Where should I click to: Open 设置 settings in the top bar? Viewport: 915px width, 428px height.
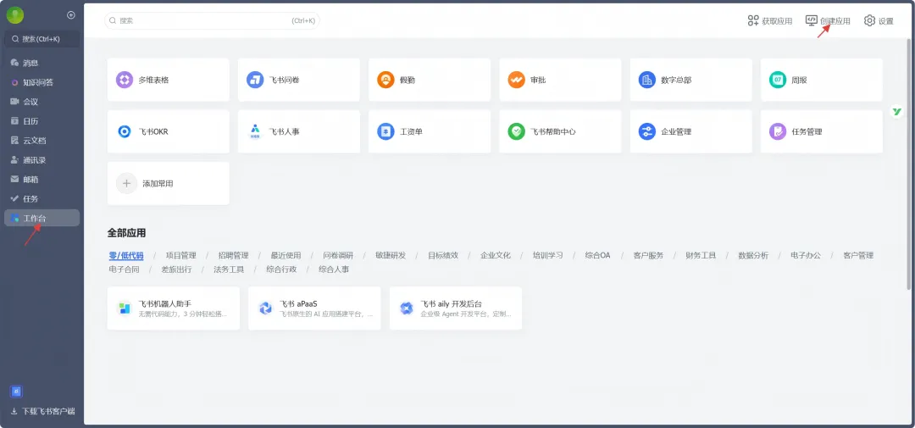coord(879,21)
